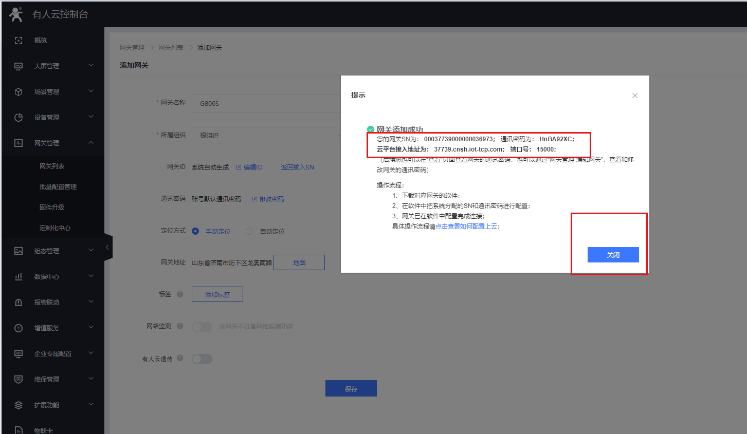Toggle the 有人云透传 switch
747x434 pixels.
click(x=202, y=359)
